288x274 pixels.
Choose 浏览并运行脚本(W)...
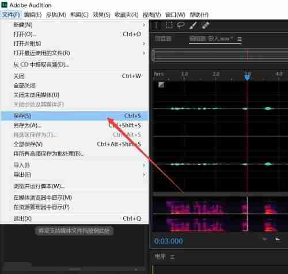(74, 186)
